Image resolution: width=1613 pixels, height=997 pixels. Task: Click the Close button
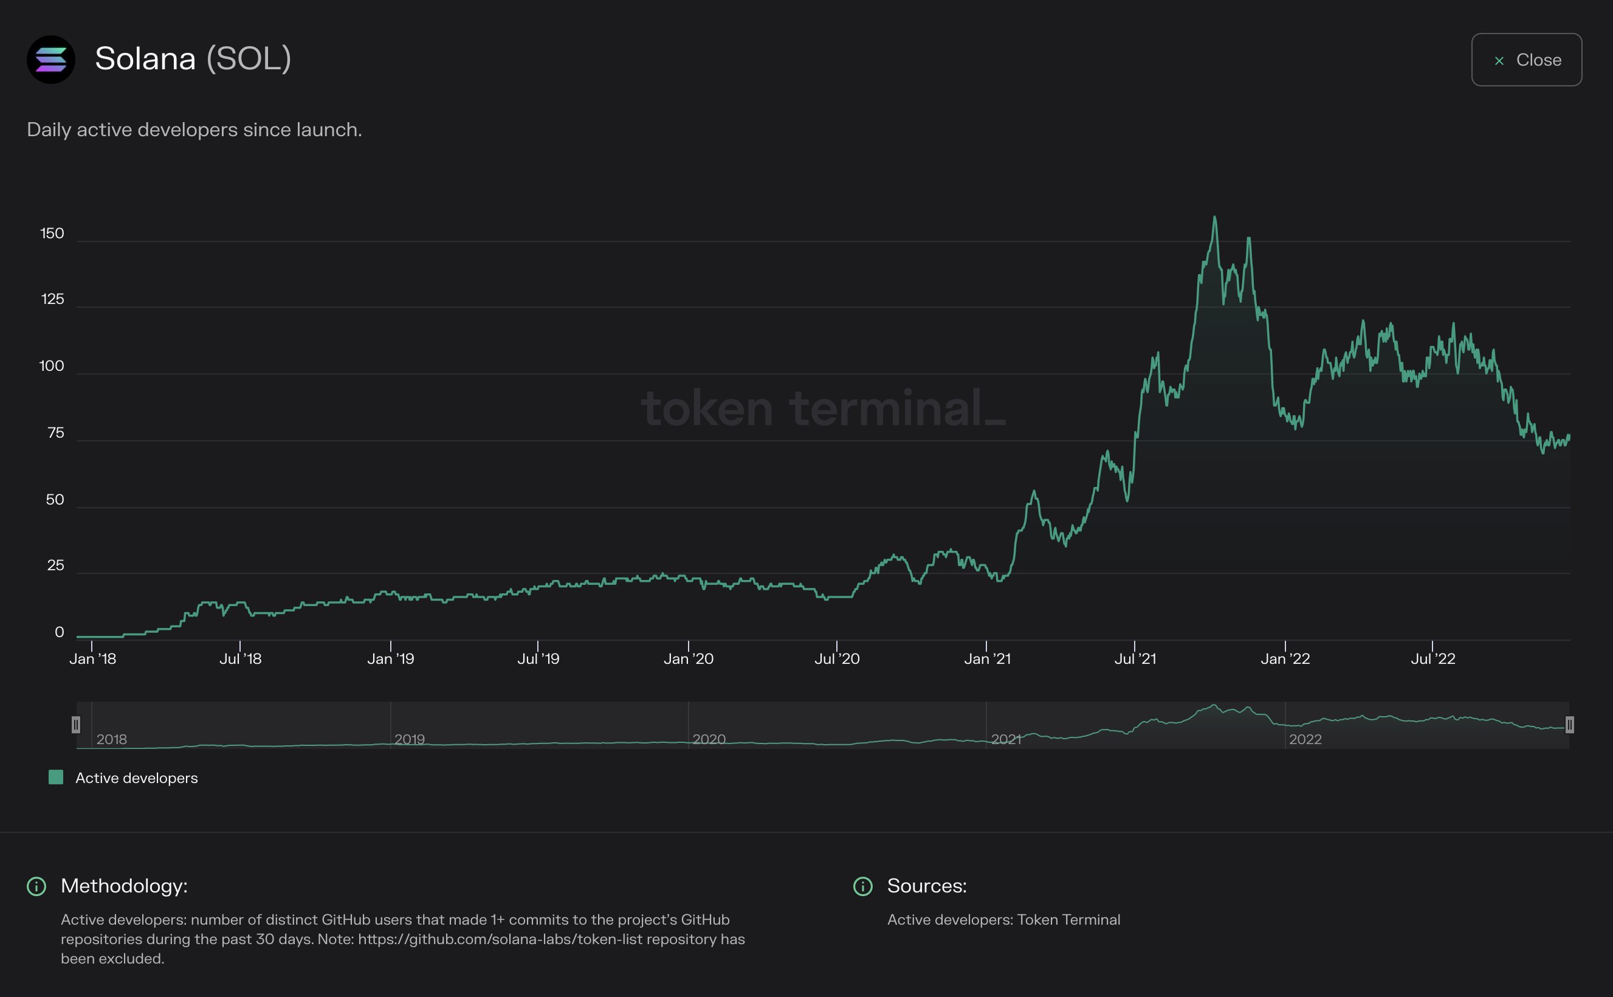[x=1526, y=60]
